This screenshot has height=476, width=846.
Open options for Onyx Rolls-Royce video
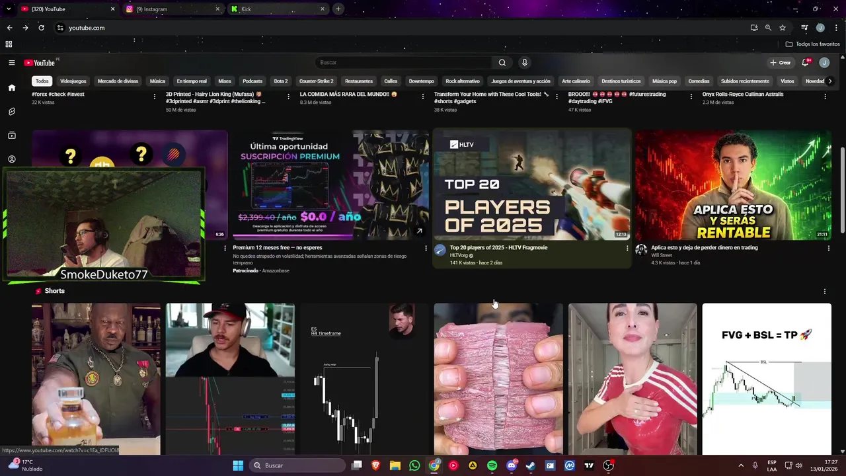click(x=825, y=97)
